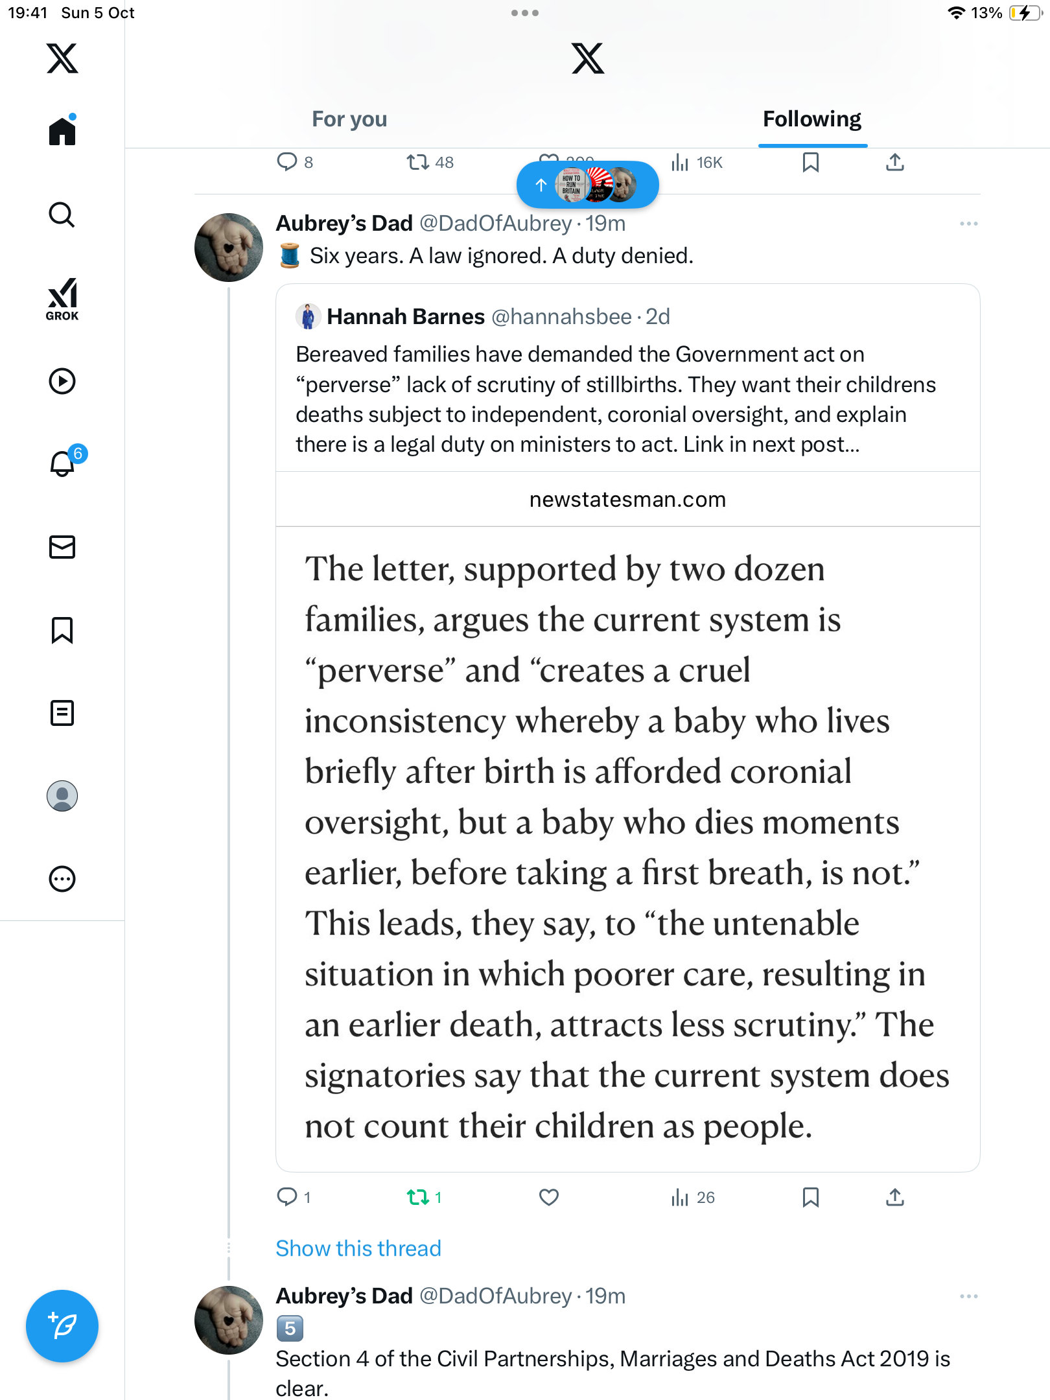
Task: Open the search page
Action: pos(62,215)
